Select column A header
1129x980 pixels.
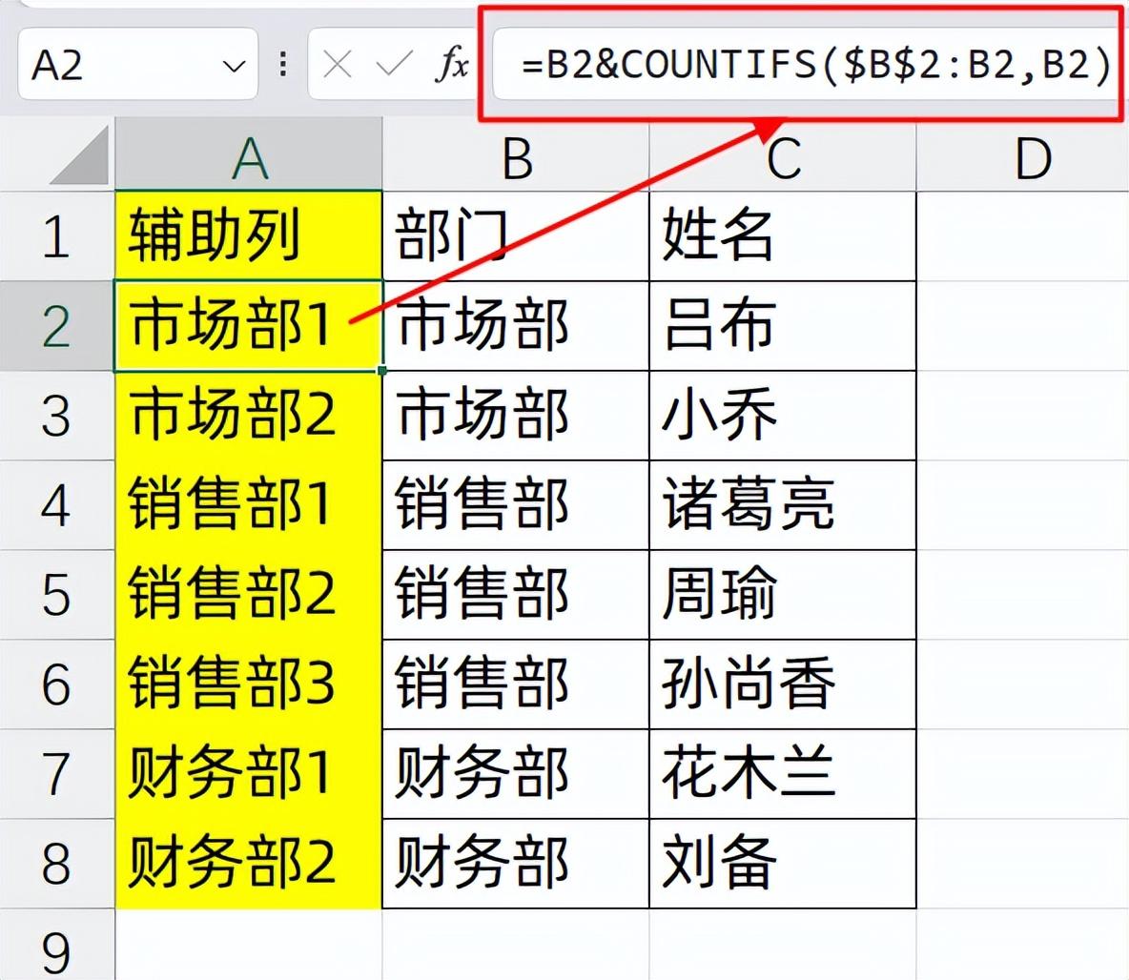click(x=249, y=154)
